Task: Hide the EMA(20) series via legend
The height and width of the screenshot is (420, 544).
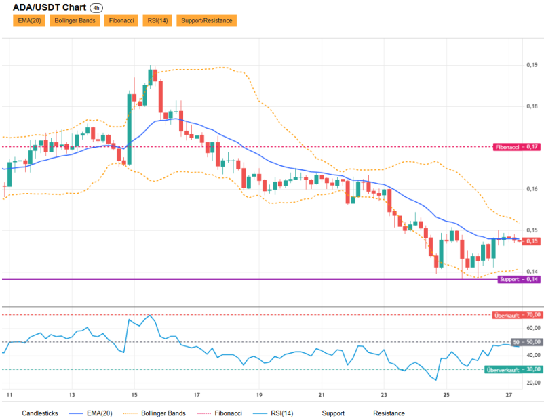Action: coord(99,413)
